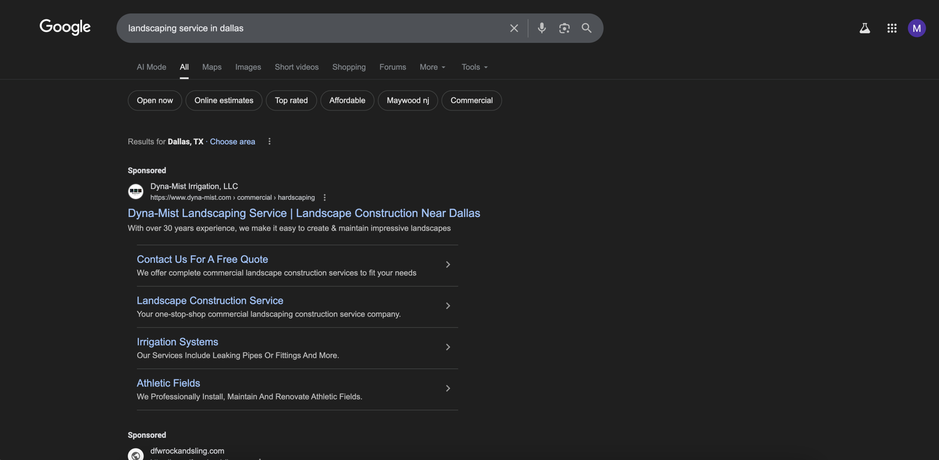Image resolution: width=939 pixels, height=460 pixels.
Task: Open search by image camera icon
Action: pos(564,28)
